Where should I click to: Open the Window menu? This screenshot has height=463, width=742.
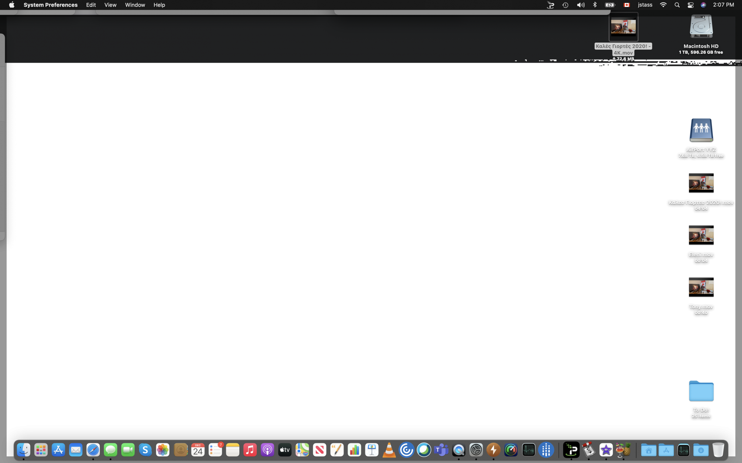pos(135,5)
